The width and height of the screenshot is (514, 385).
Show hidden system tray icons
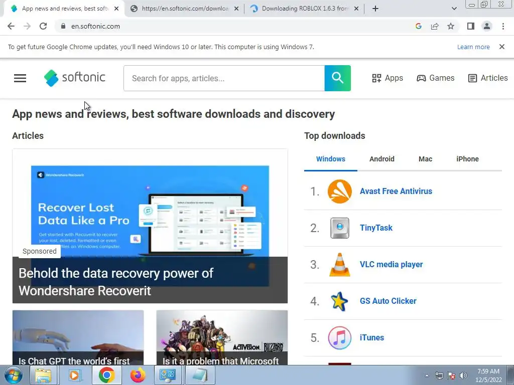pos(427,375)
